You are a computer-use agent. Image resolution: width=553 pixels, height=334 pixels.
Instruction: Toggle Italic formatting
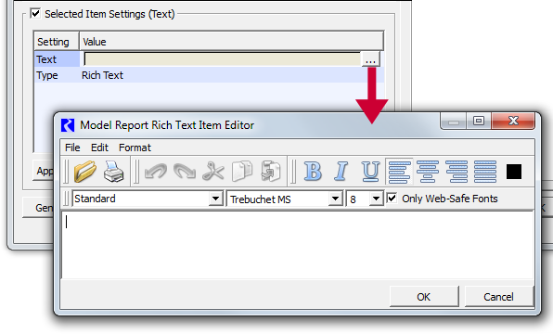coord(341,172)
